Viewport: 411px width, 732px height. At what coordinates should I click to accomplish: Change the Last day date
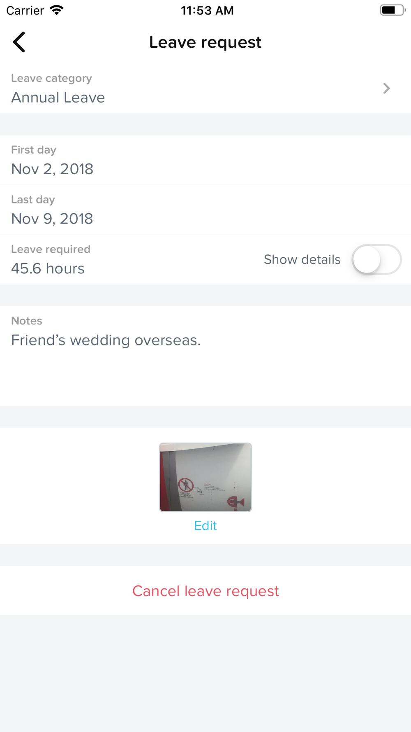(x=205, y=210)
